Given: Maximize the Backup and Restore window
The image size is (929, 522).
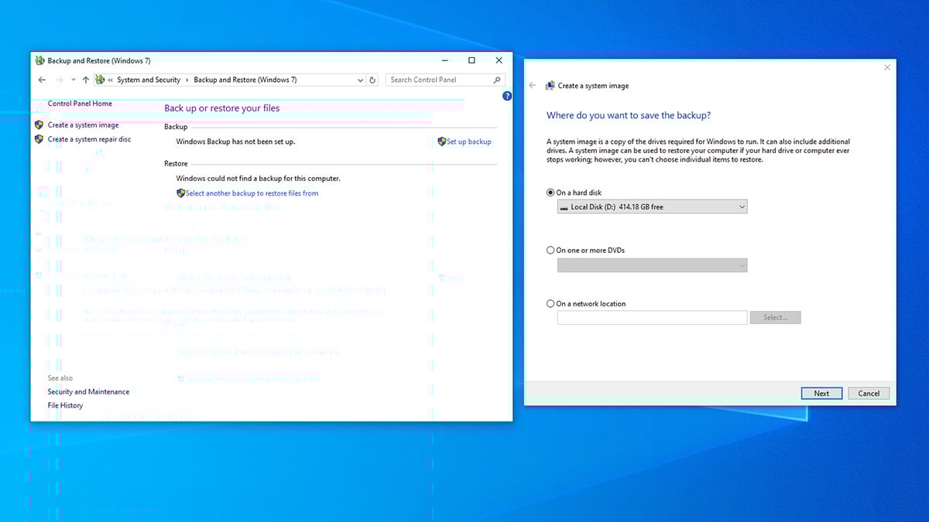Looking at the screenshot, I should pyautogui.click(x=471, y=60).
